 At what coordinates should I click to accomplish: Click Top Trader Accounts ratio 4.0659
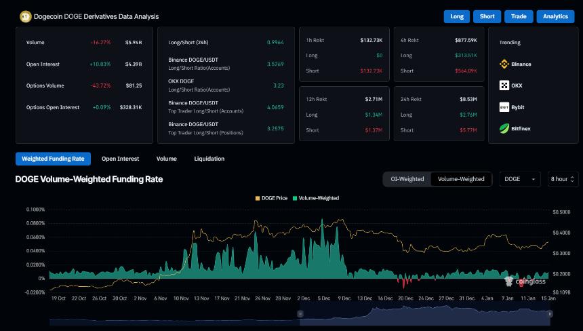pyautogui.click(x=275, y=107)
